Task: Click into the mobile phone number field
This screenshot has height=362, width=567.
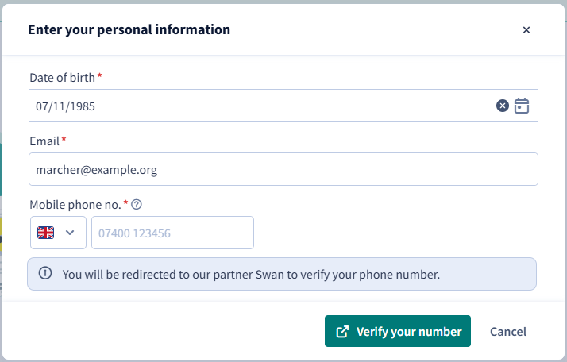Action: [172, 233]
